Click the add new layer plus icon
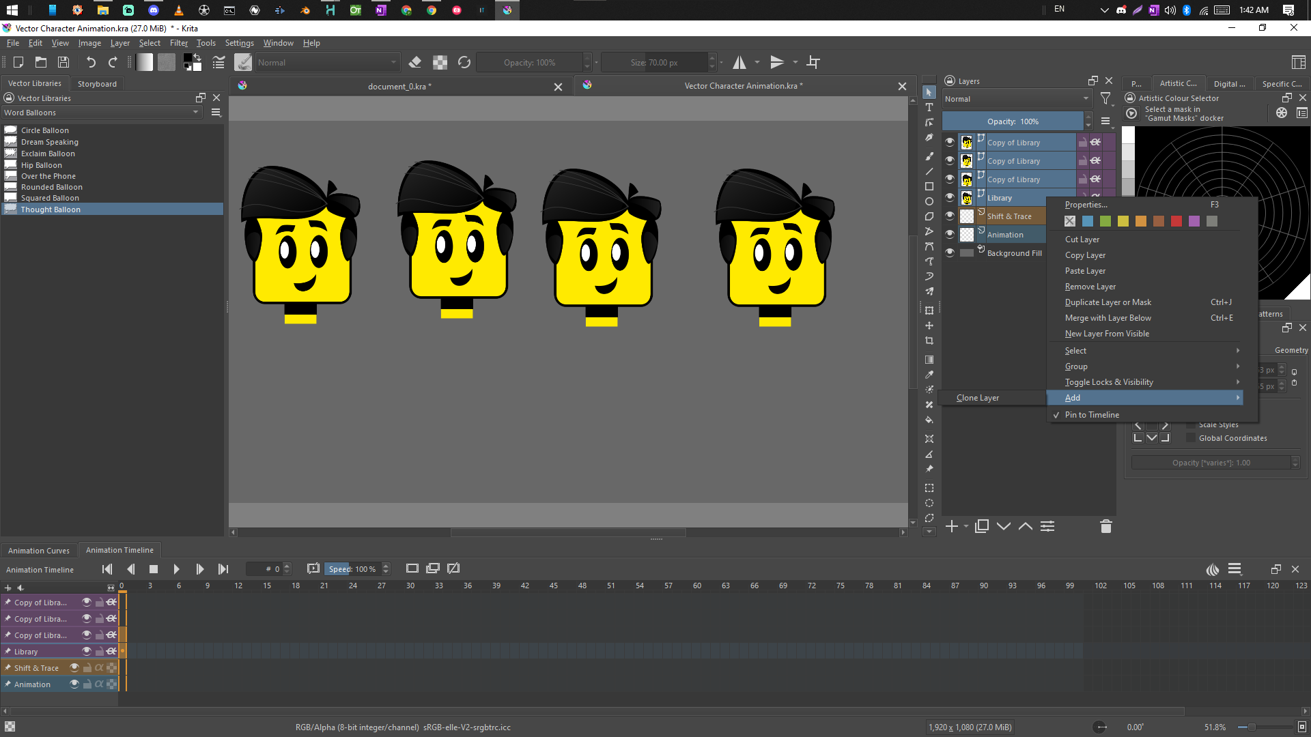This screenshot has height=737, width=1311. click(x=951, y=526)
